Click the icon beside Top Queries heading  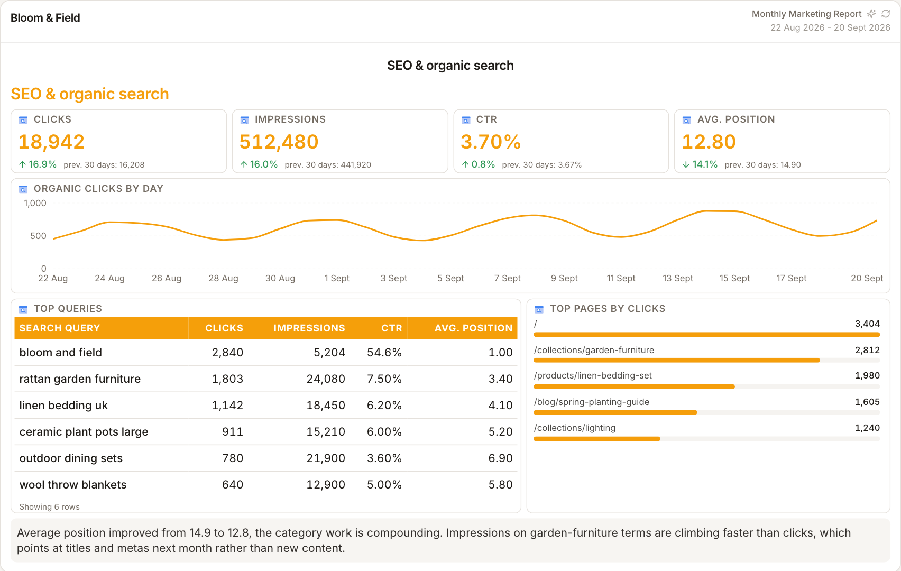pos(23,309)
